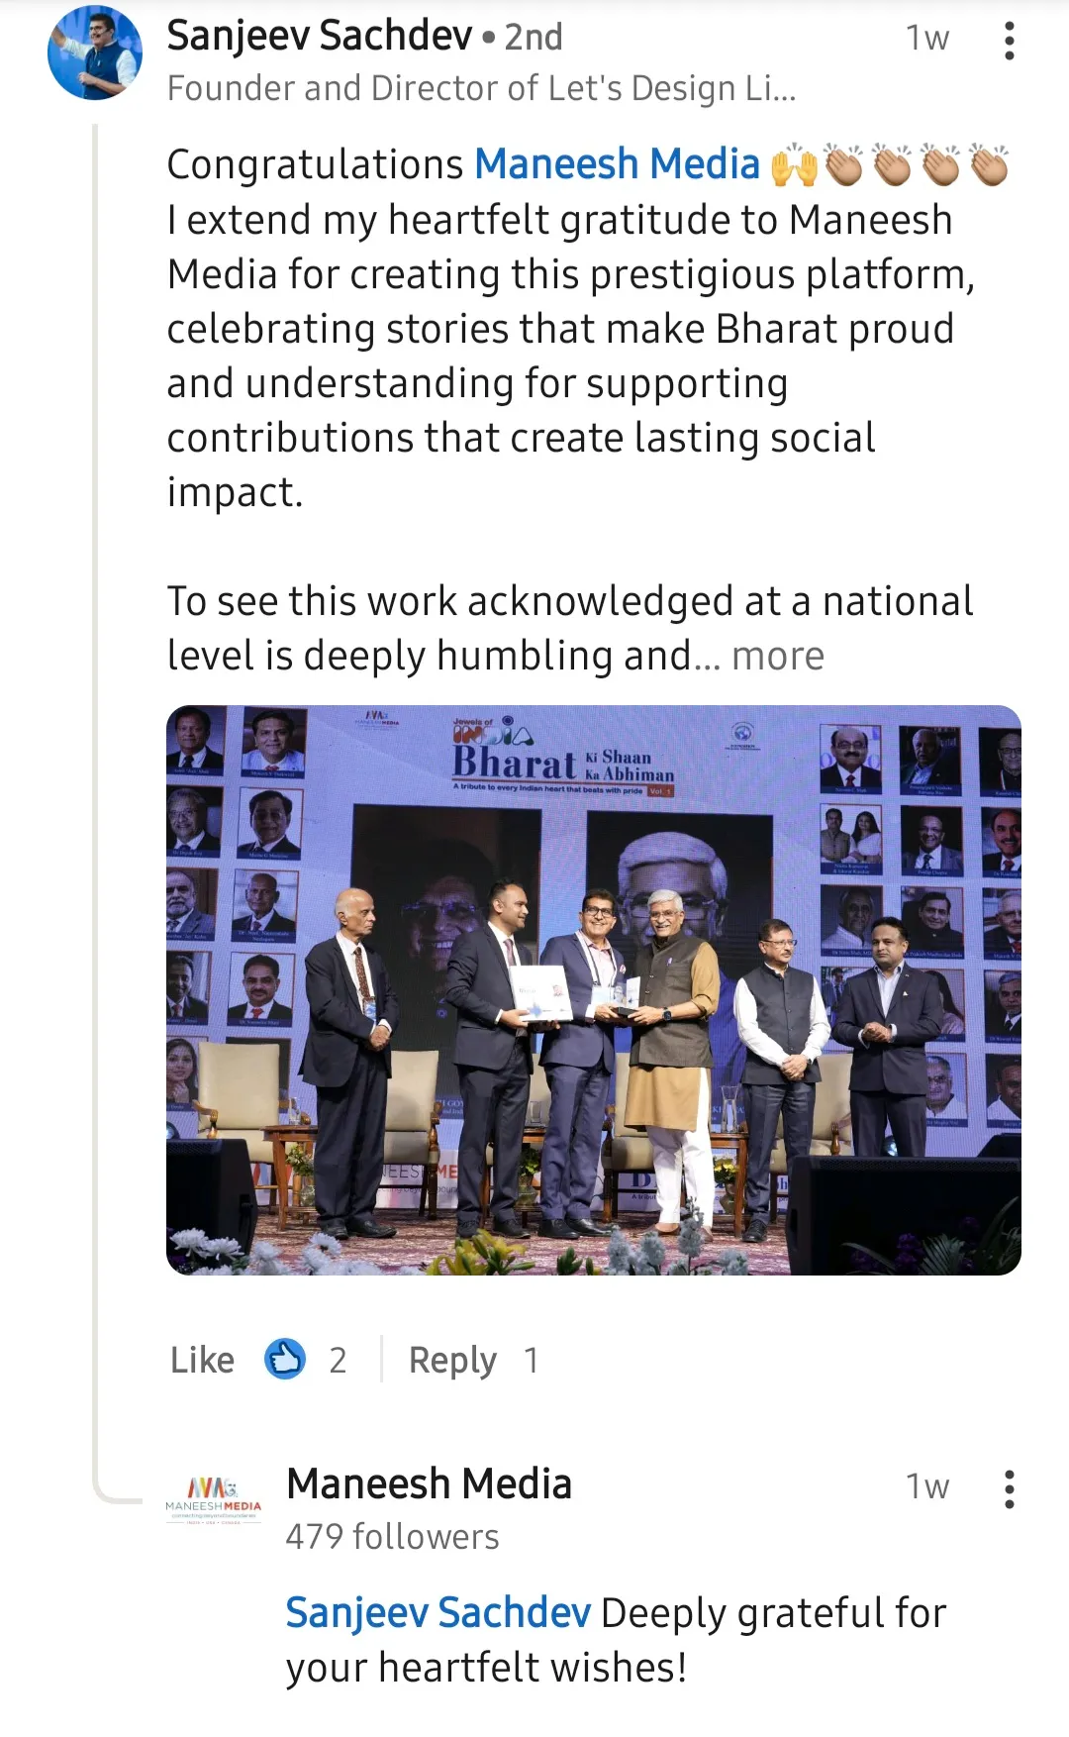The width and height of the screenshot is (1069, 1737).
Task: View reactions via the blue thumbs-up icon
Action: click(x=285, y=1360)
